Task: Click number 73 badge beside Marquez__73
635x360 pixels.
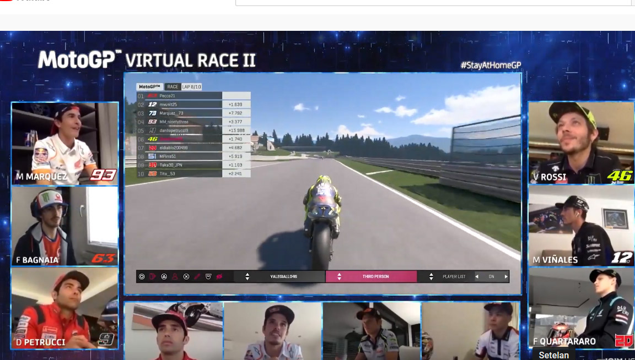Action: tap(152, 113)
